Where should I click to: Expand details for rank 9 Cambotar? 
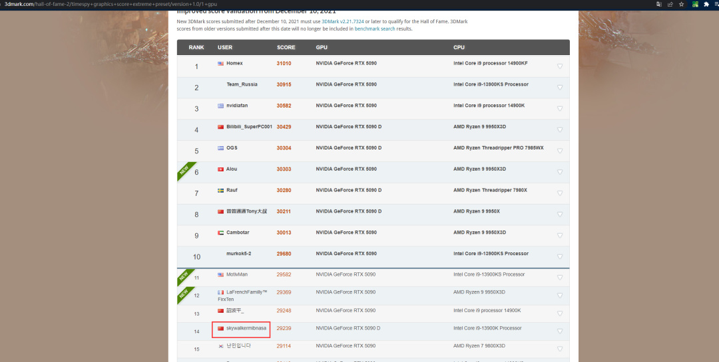coord(559,235)
